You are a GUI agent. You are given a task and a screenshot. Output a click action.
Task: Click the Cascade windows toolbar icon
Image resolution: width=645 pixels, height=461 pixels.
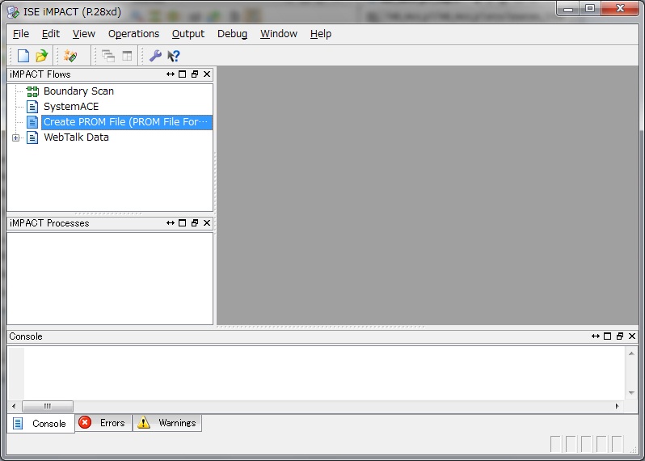click(108, 56)
